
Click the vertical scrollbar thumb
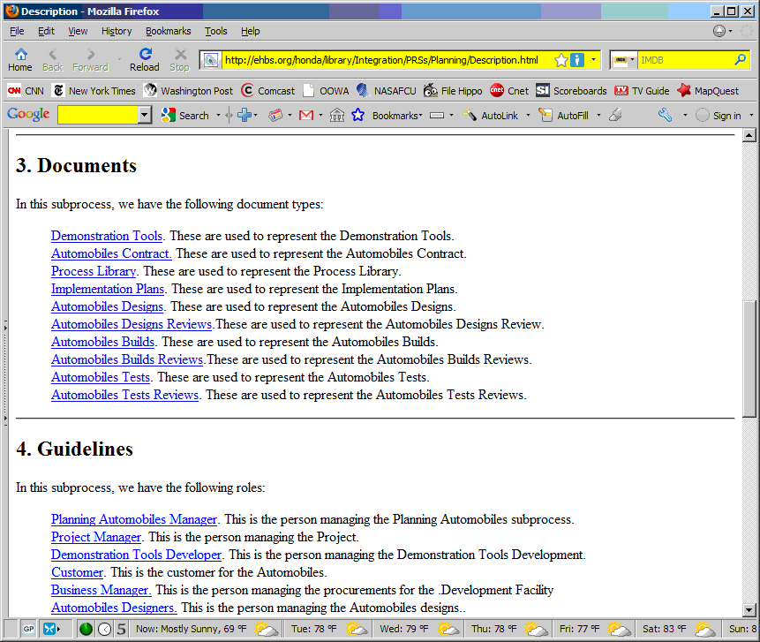point(749,359)
